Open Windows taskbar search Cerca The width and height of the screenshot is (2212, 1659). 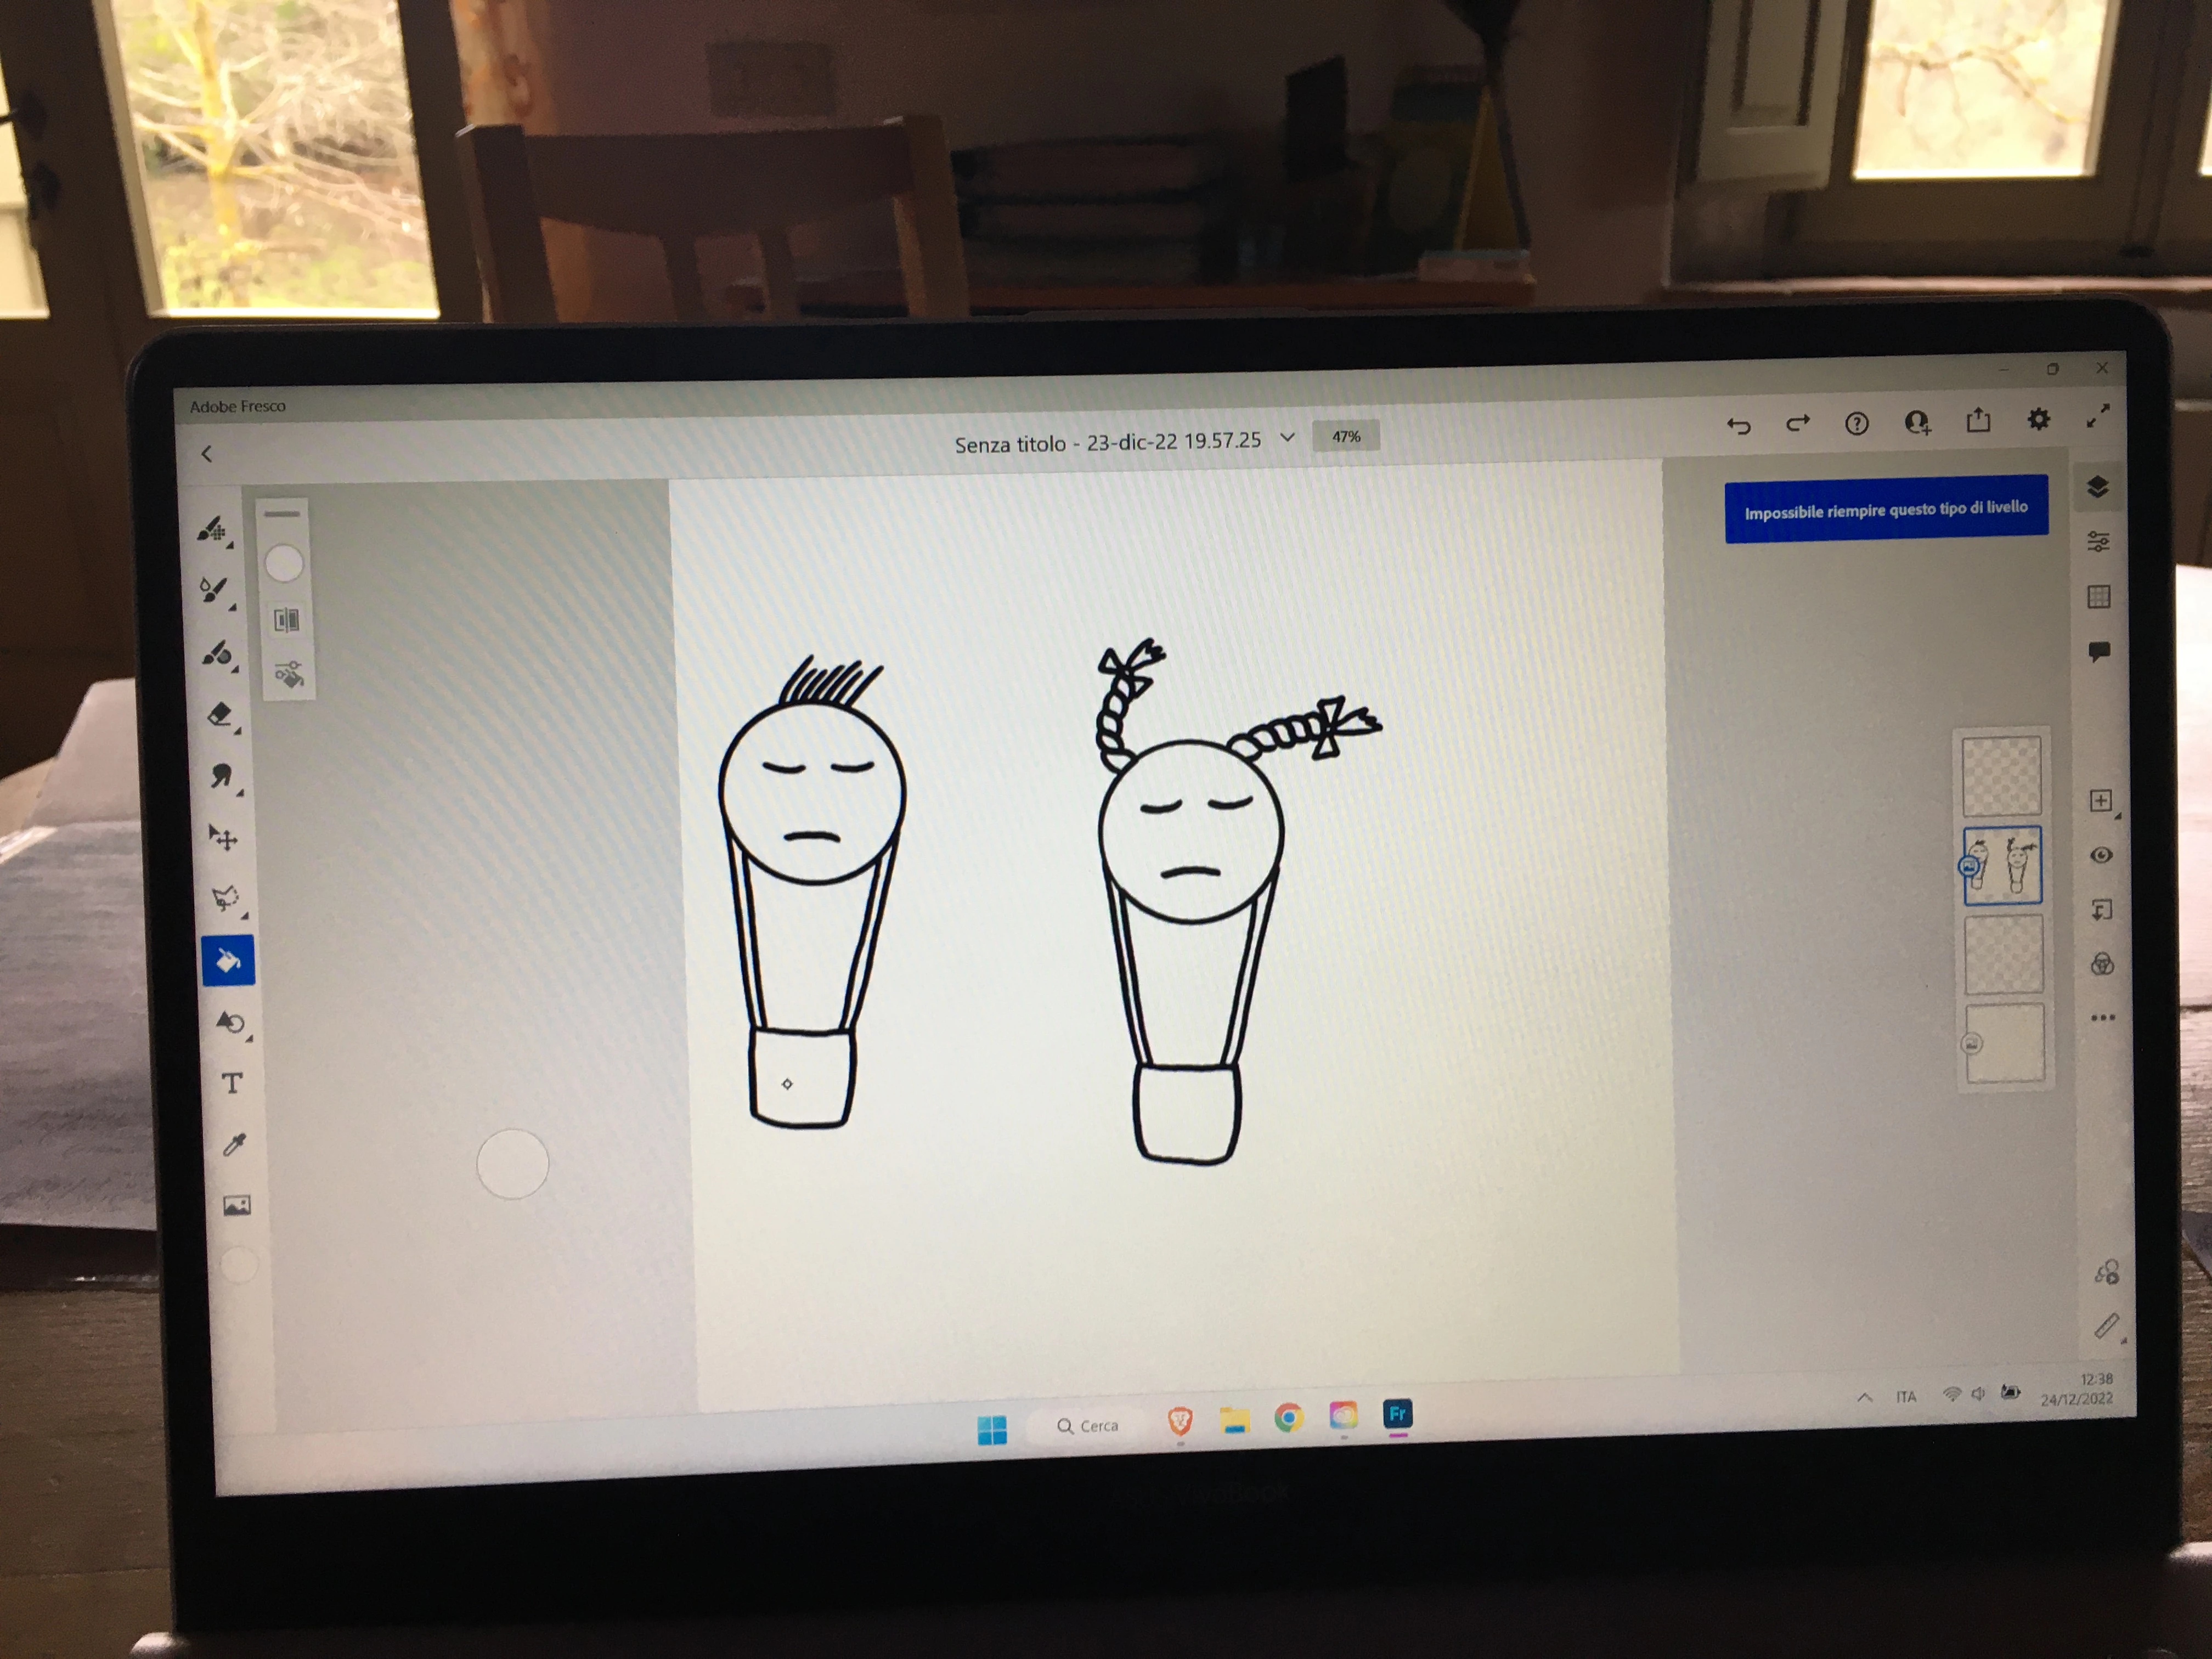pos(1088,1426)
